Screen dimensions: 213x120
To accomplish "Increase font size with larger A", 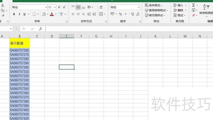I will pyautogui.click(x=59, y=7).
